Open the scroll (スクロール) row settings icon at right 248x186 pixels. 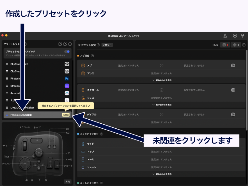[233, 90]
